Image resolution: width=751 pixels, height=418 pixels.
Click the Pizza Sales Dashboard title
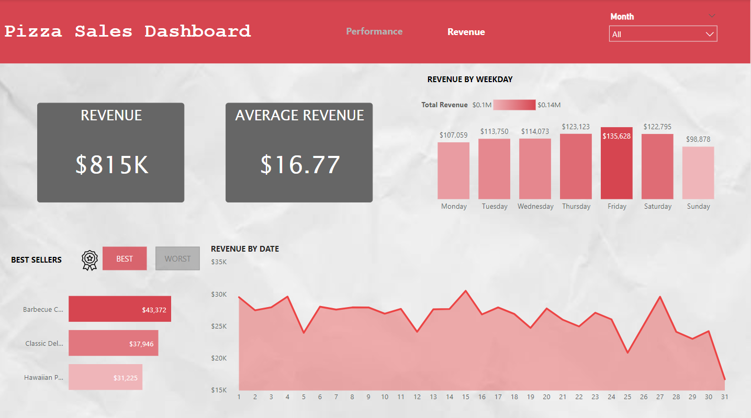coord(127,31)
